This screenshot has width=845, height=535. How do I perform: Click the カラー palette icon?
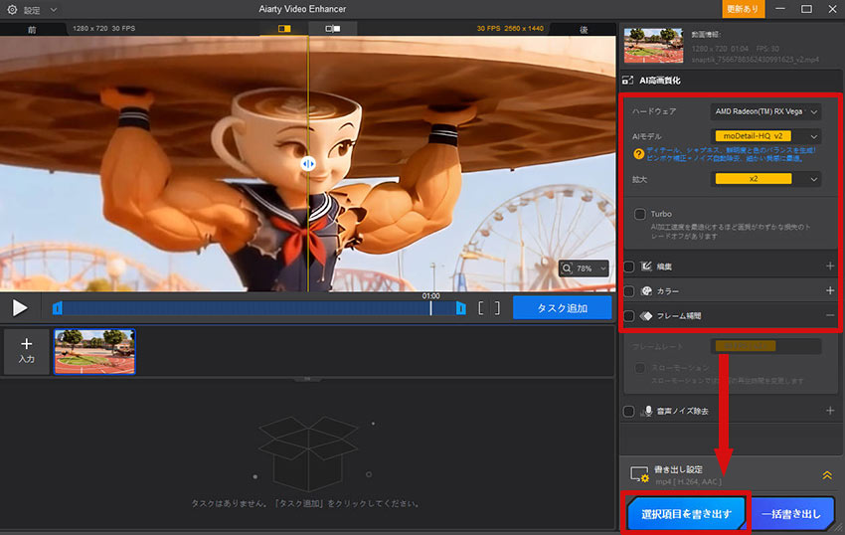646,291
